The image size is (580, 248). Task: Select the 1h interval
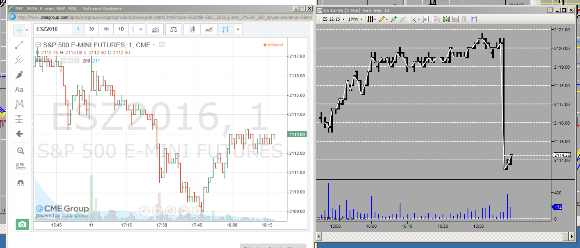click(106, 29)
